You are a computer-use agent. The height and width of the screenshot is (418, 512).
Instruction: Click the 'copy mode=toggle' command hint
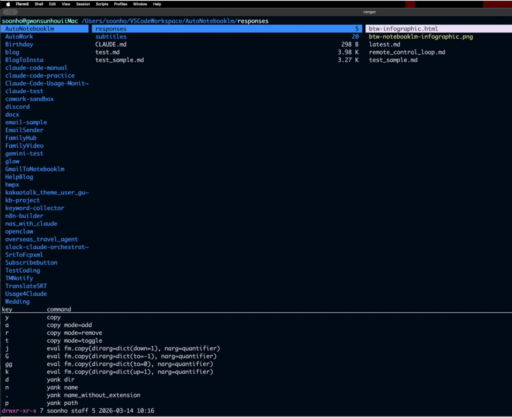click(x=74, y=340)
